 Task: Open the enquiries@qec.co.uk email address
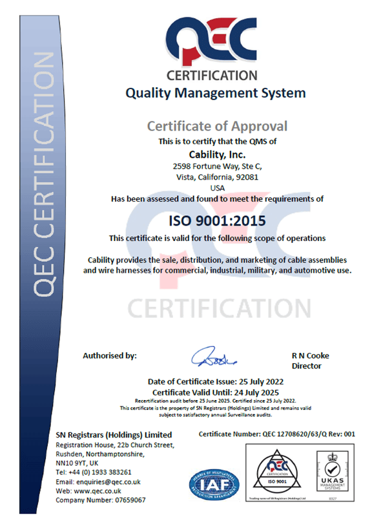pos(108,482)
